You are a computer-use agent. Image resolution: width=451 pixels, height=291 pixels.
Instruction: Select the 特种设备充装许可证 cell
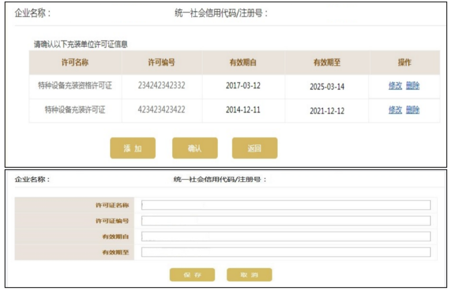click(75, 110)
